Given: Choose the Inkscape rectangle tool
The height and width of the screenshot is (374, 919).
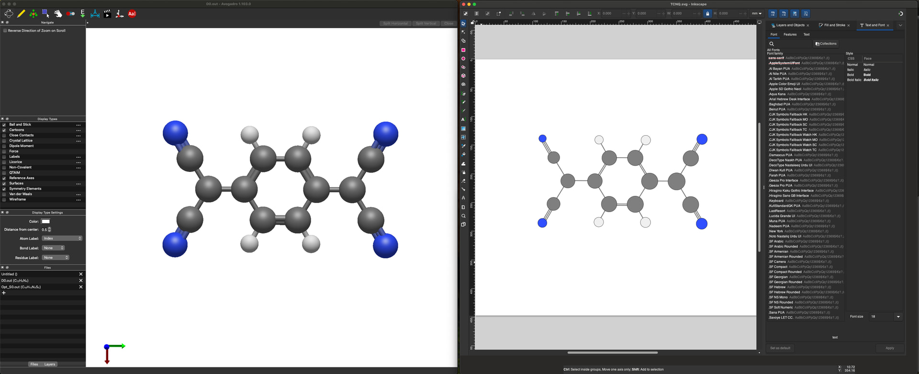Looking at the screenshot, I should coord(463,50).
